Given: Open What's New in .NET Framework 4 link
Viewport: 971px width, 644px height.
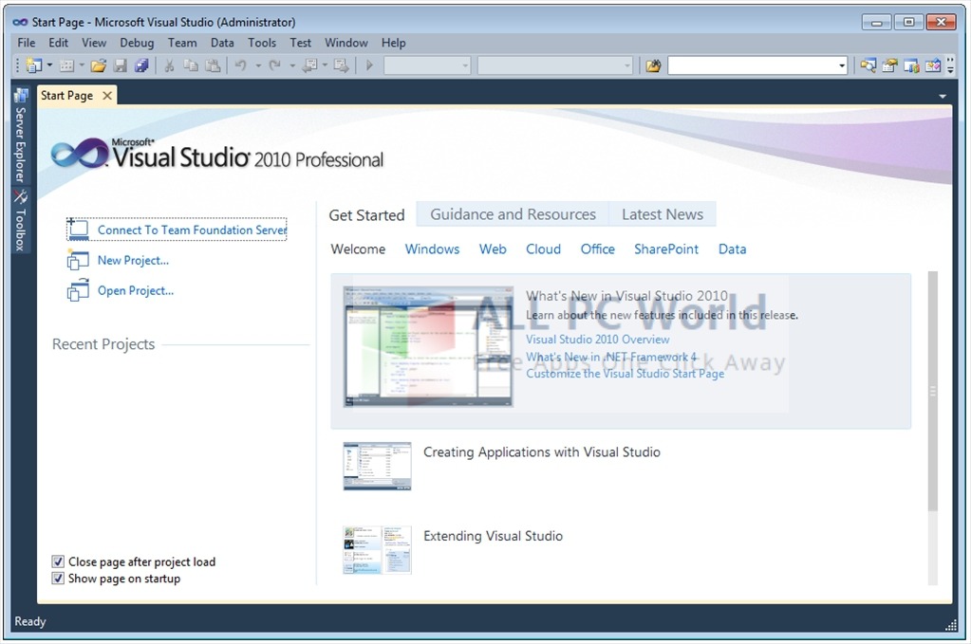Looking at the screenshot, I should pos(611,357).
